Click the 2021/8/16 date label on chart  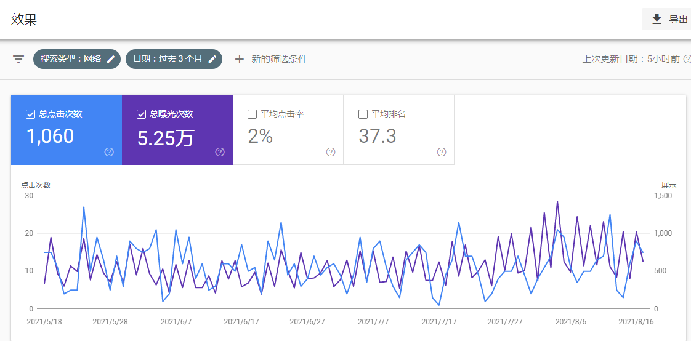(636, 322)
